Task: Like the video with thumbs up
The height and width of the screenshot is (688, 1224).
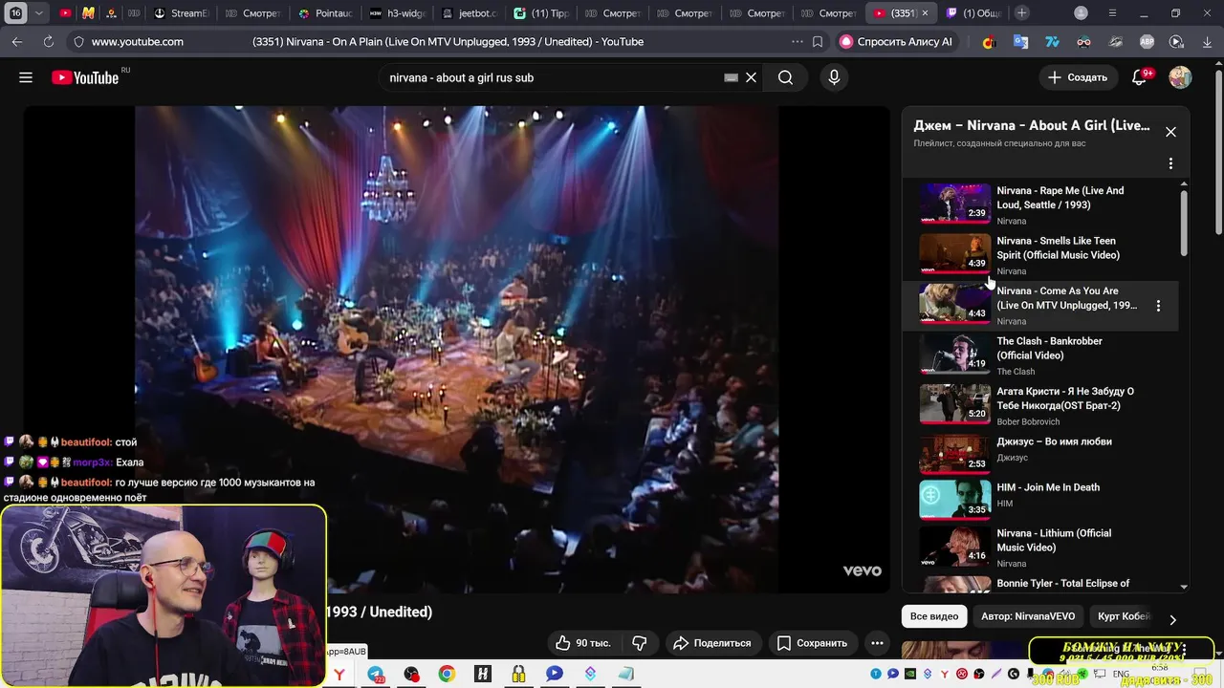Action: [x=582, y=643]
